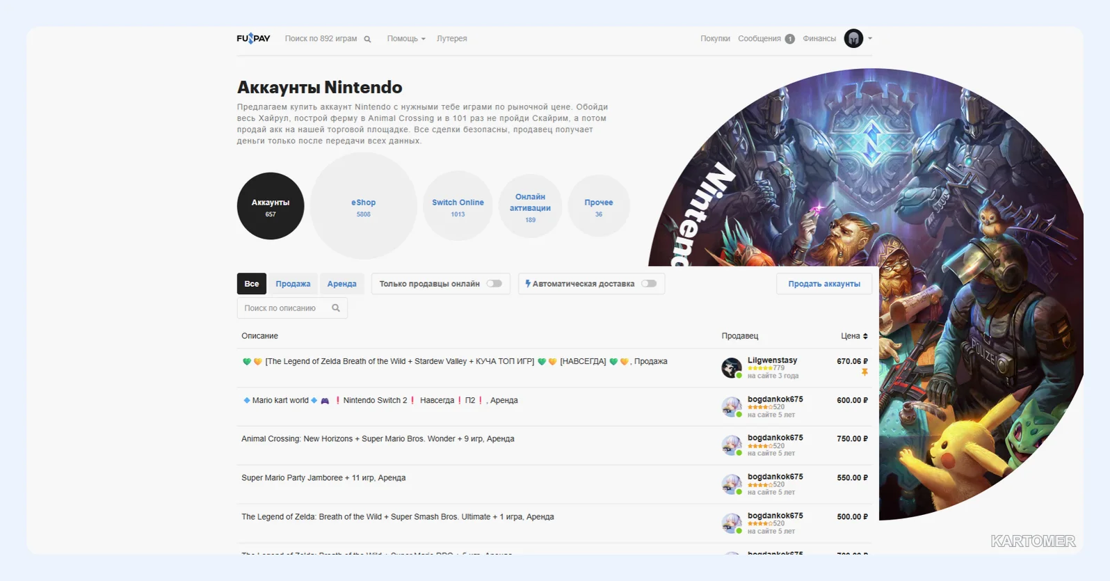The height and width of the screenshot is (581, 1110).
Task: Click the '600.00 ₽' price
Action: click(853, 400)
